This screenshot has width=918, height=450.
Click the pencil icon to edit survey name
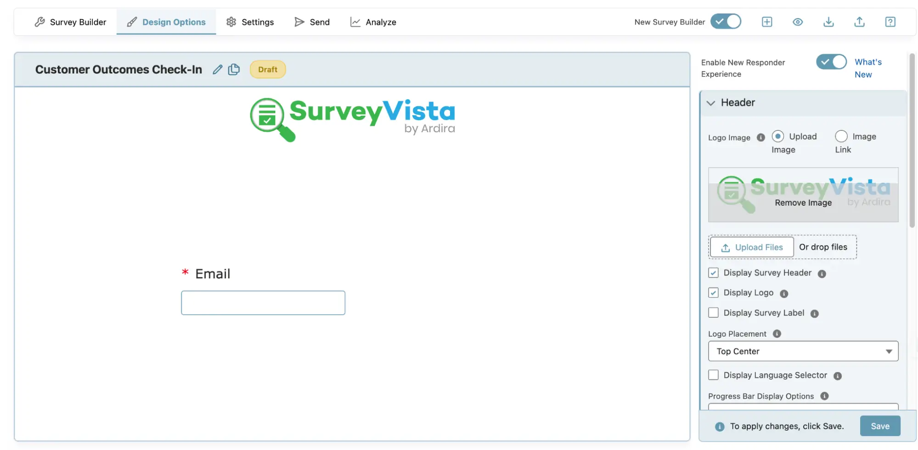[218, 69]
